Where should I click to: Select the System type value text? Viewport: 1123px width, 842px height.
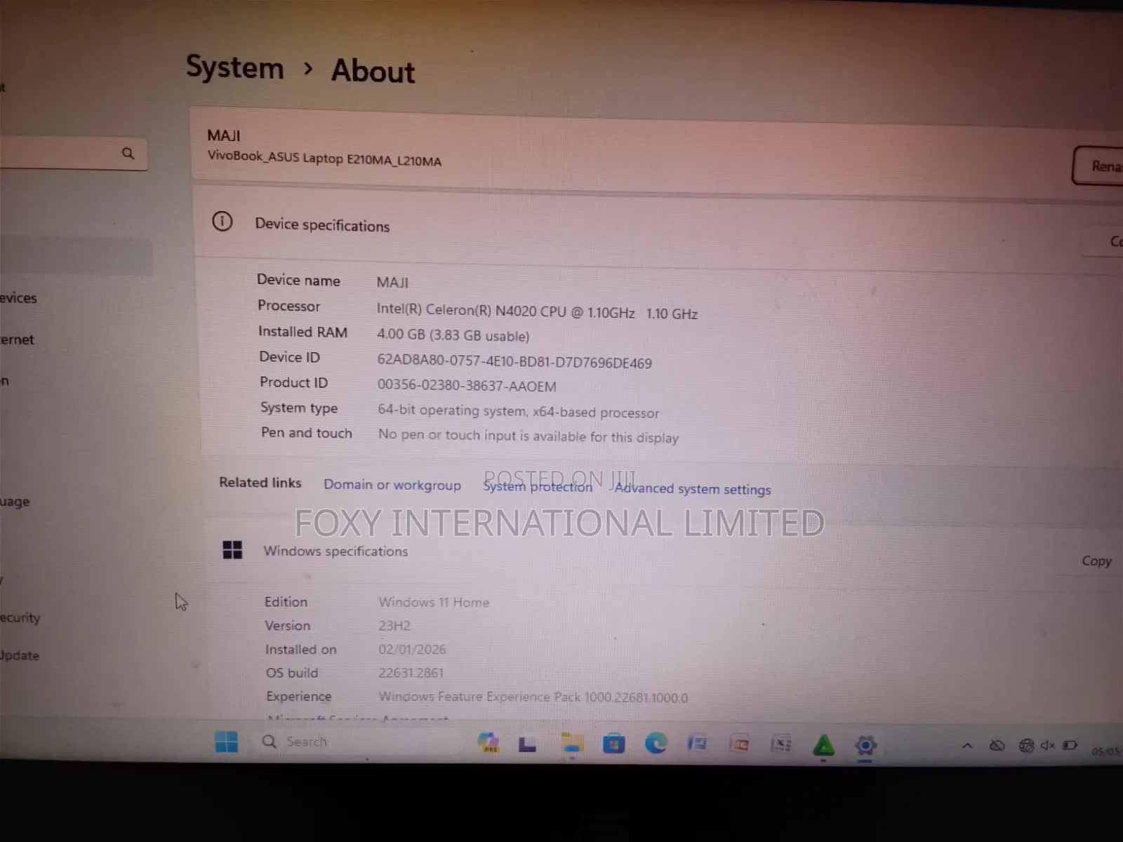pos(518,411)
